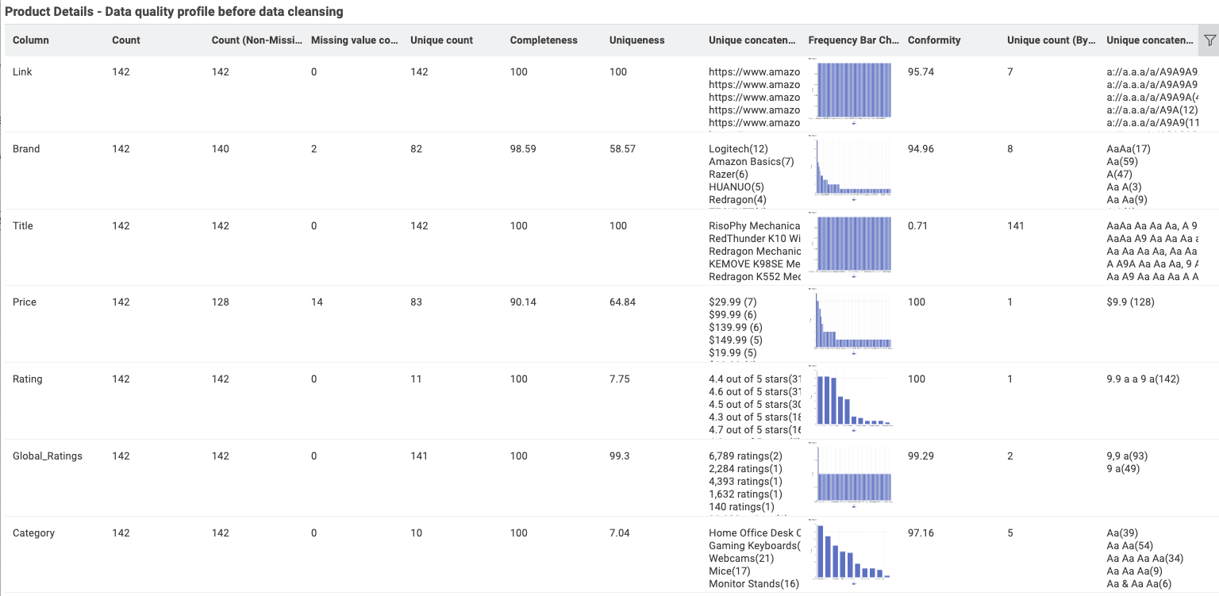
Task: Click the Frequency Bar Chart column header
Action: [849, 40]
